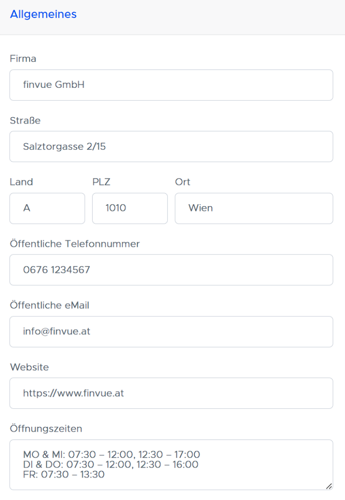Viewport: 345px width, 500px height.
Task: Focus the Öffnungszeiten text area
Action: point(171,464)
